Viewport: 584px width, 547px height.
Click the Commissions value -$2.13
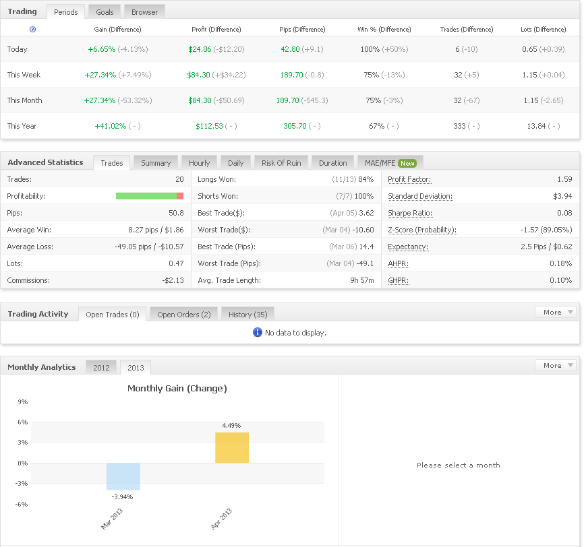coord(173,280)
